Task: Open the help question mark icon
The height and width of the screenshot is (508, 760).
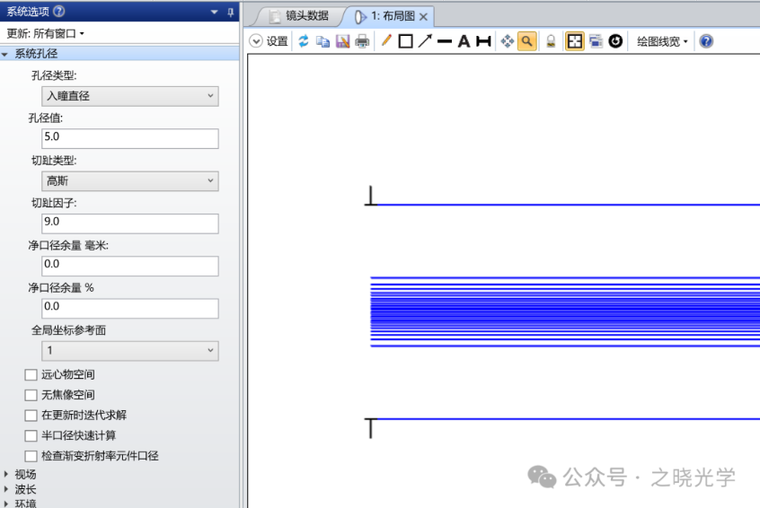Action: click(706, 41)
